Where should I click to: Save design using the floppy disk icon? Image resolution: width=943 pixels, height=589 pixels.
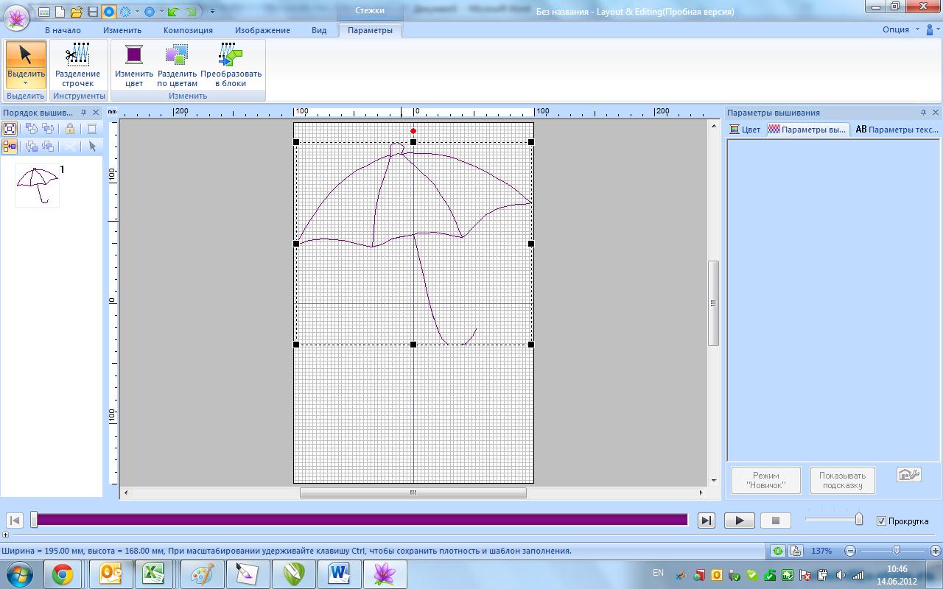coord(92,12)
